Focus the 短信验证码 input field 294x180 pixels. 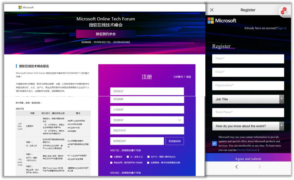pyautogui.click(x=137, y=141)
